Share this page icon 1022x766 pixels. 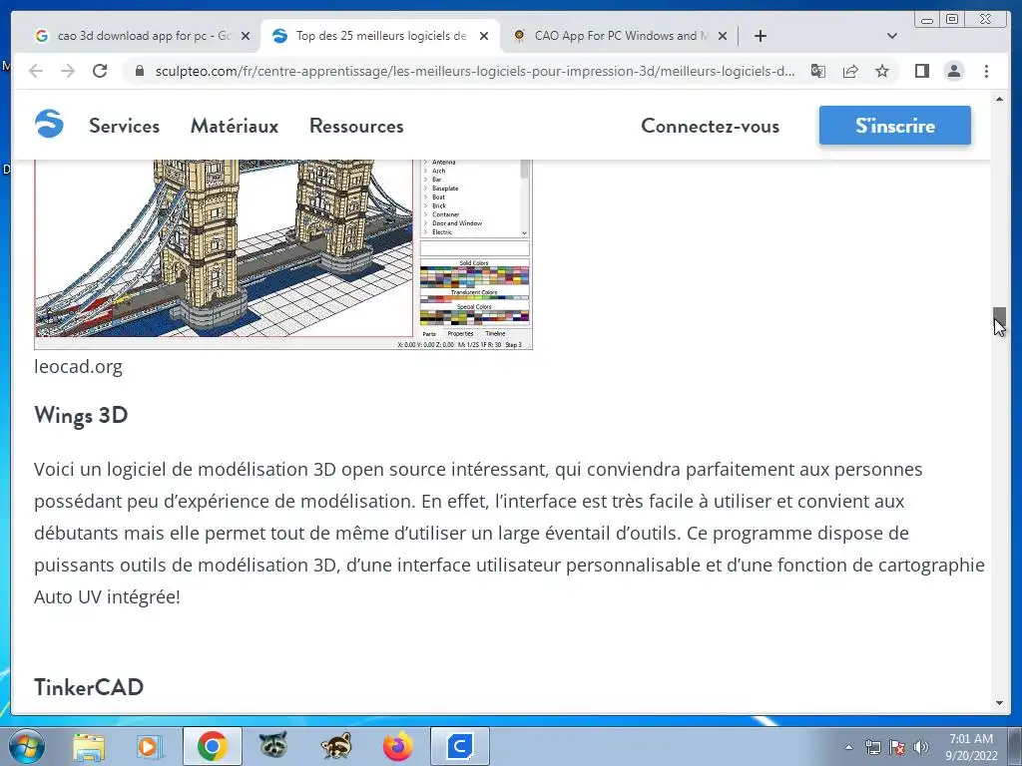click(x=850, y=71)
